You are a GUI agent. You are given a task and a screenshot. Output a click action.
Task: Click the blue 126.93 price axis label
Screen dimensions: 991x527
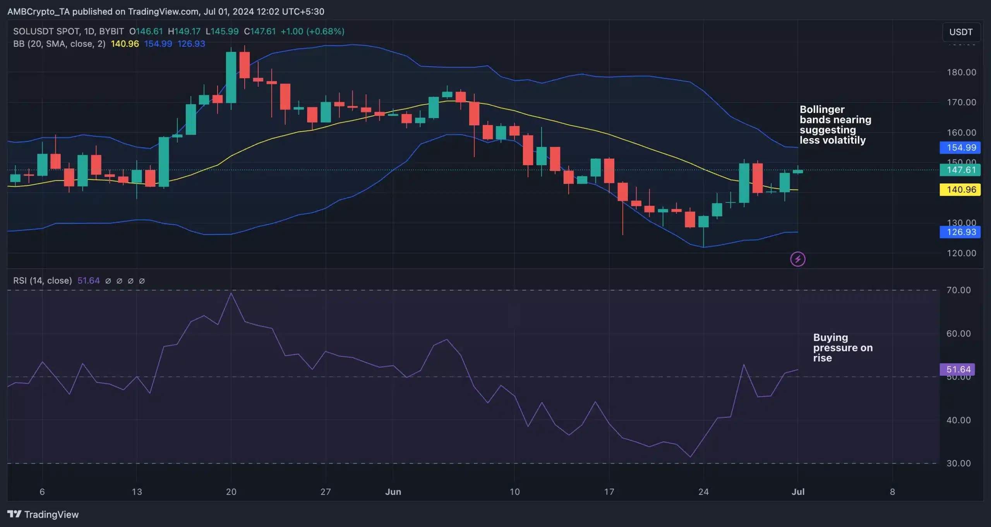click(x=960, y=232)
